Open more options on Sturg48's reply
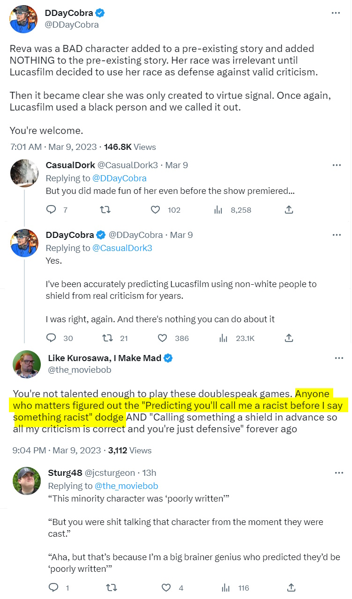This screenshot has height=599, width=352. point(339,473)
